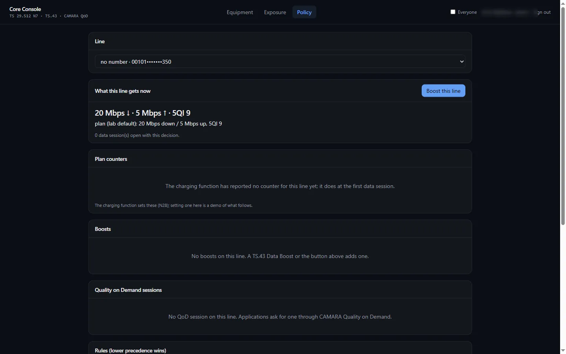Image resolution: width=566 pixels, height=354 pixels.
Task: Click the 'No QoD session on this line' message
Action: (x=280, y=317)
